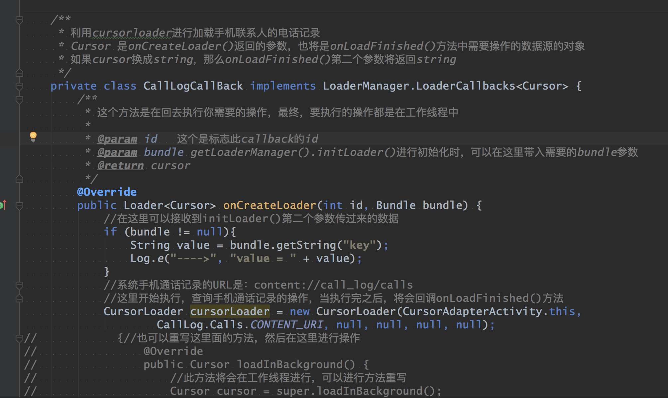Click fold end marker beside first '*/' under string comment

(x=19, y=73)
